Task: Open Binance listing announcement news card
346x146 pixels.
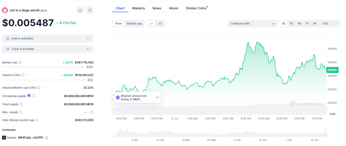Action: coord(137,97)
